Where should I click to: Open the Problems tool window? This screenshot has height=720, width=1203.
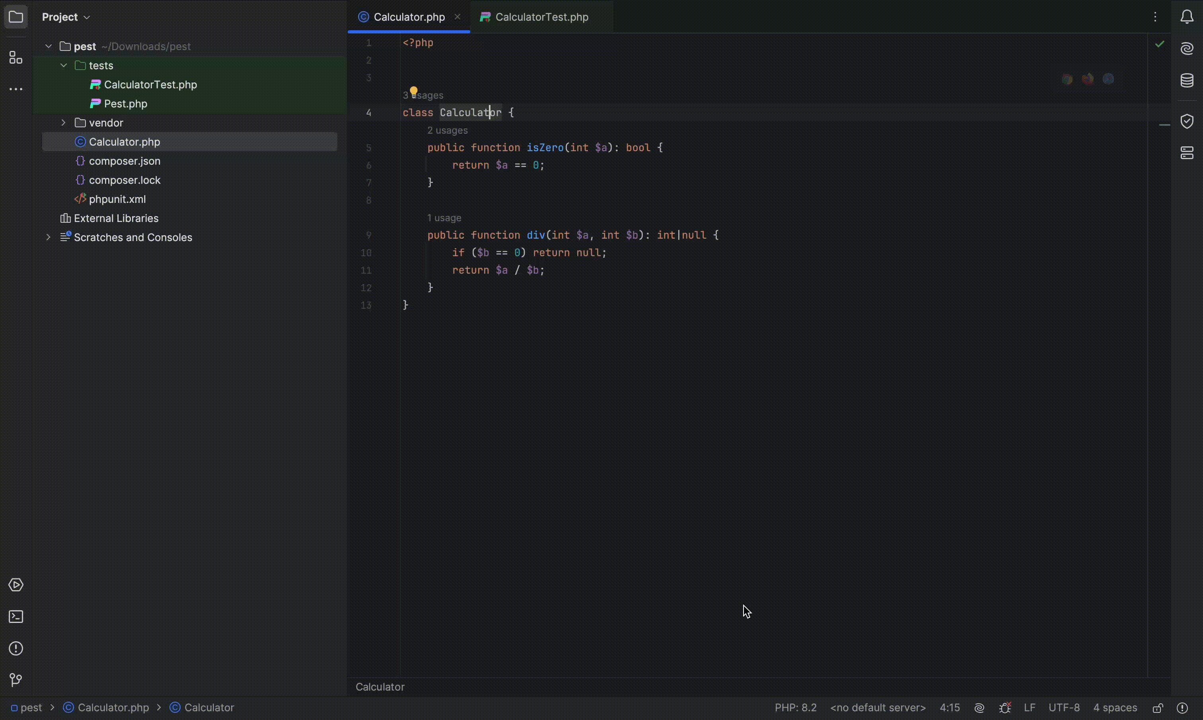pos(16,649)
